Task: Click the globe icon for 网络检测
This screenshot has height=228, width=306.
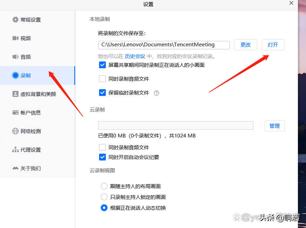Action: 15,131
